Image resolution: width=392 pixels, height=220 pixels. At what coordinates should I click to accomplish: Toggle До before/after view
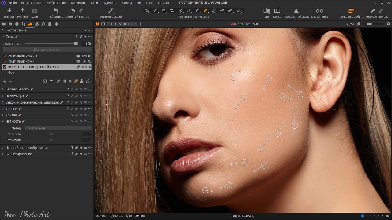pos(266,11)
